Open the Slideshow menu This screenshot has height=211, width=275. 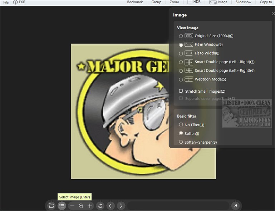click(243, 2)
